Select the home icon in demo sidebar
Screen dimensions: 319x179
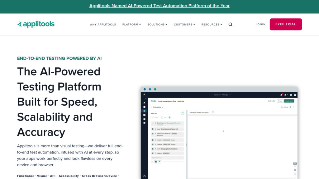[144, 103]
